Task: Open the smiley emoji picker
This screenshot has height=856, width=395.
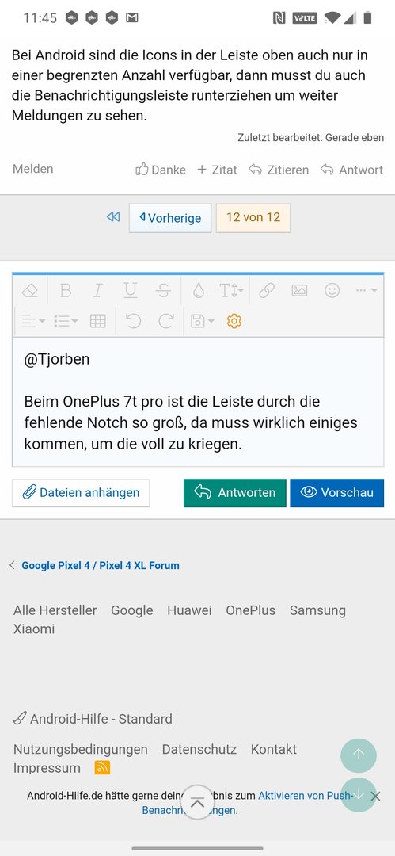Action: 332,290
